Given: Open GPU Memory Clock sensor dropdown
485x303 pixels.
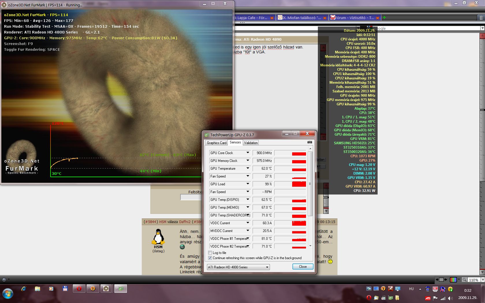Looking at the screenshot, I should click(x=248, y=160).
